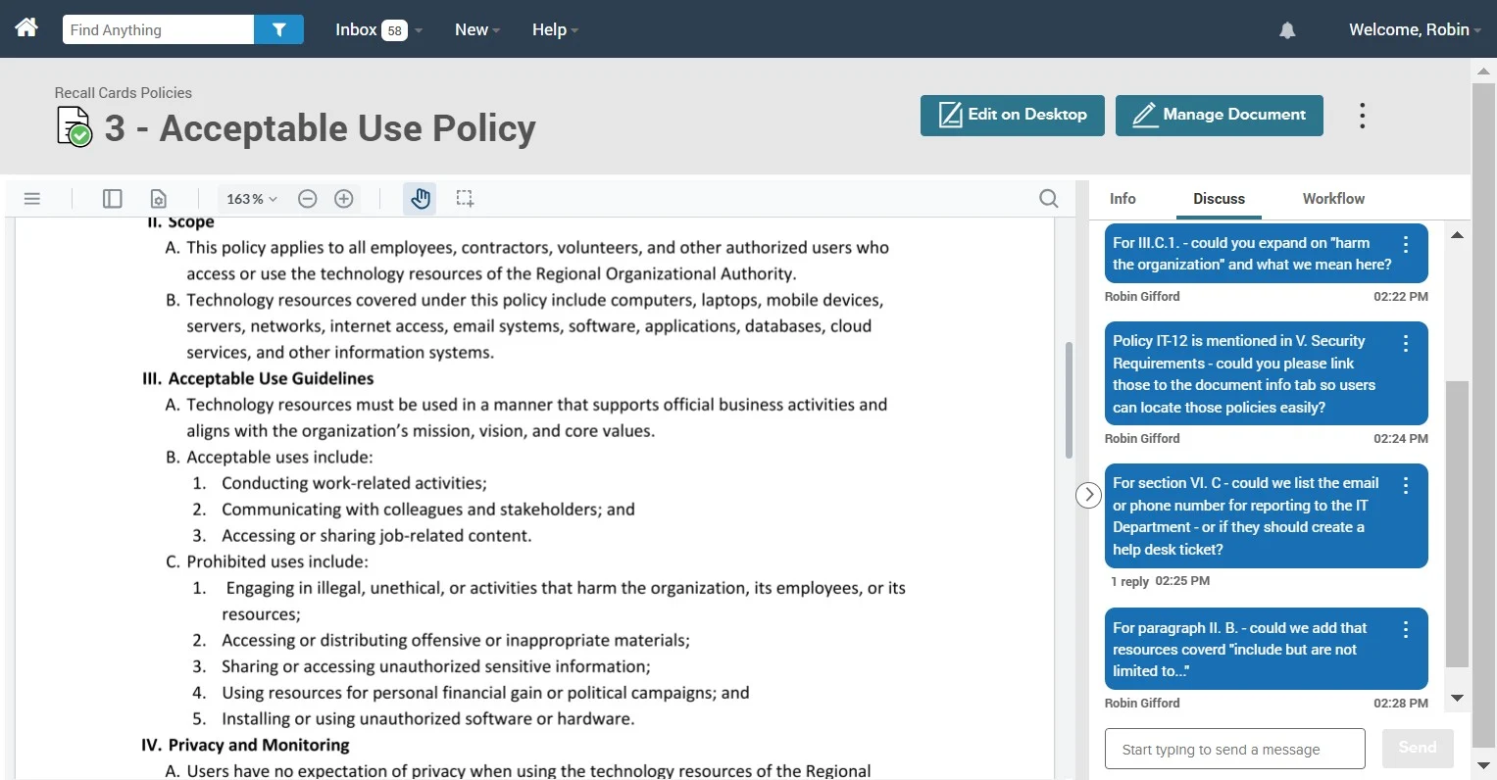Click 'Prohibited uses include:' line
Viewport: 1497px width, 780px height.
coord(277,561)
